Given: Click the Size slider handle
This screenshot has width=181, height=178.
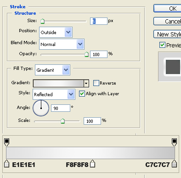Looking at the screenshot, I should click(x=42, y=21).
